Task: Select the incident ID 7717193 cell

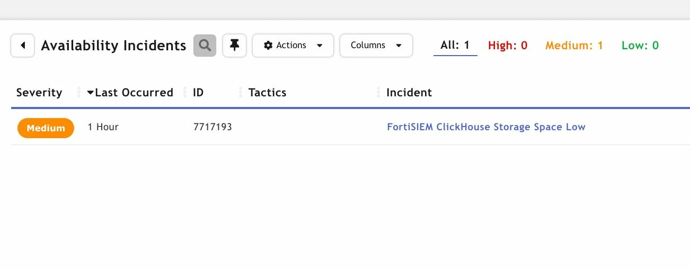Action: coord(213,127)
